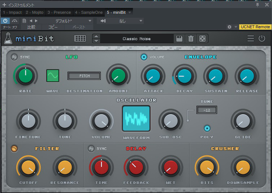Viewport: 272px width, 193px height.
Task: Switch the Filter type button
Action: point(14,149)
